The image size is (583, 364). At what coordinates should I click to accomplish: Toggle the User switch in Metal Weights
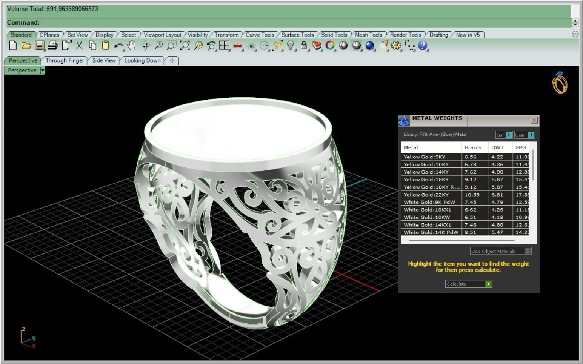pos(531,135)
